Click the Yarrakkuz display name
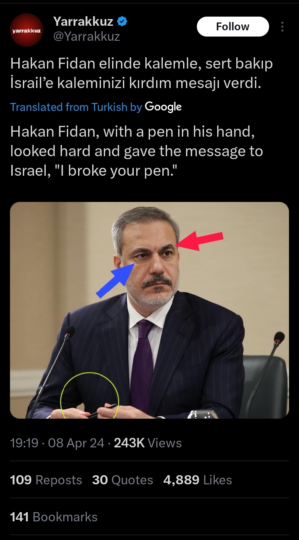Screen dimensions: 299x540 click(x=83, y=21)
